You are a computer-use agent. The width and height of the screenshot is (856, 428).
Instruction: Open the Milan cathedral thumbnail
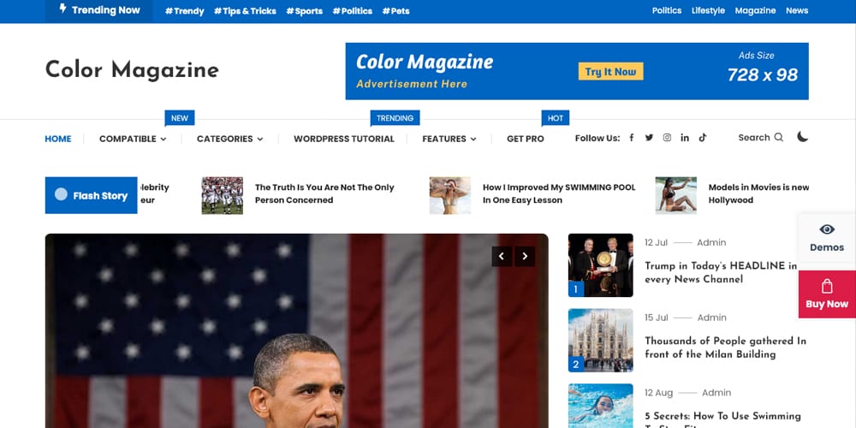point(601,341)
